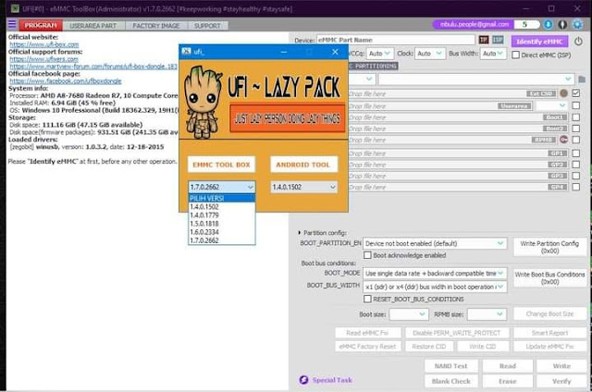This screenshot has height=392, width=592.
Task: Click the round brown icon in Ext CSD row
Action: coord(563,93)
